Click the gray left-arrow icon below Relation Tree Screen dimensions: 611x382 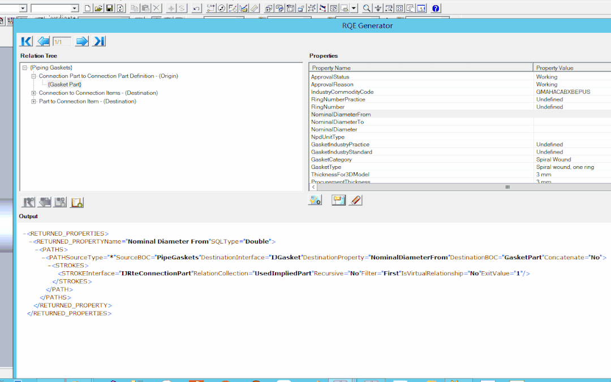tap(45, 202)
